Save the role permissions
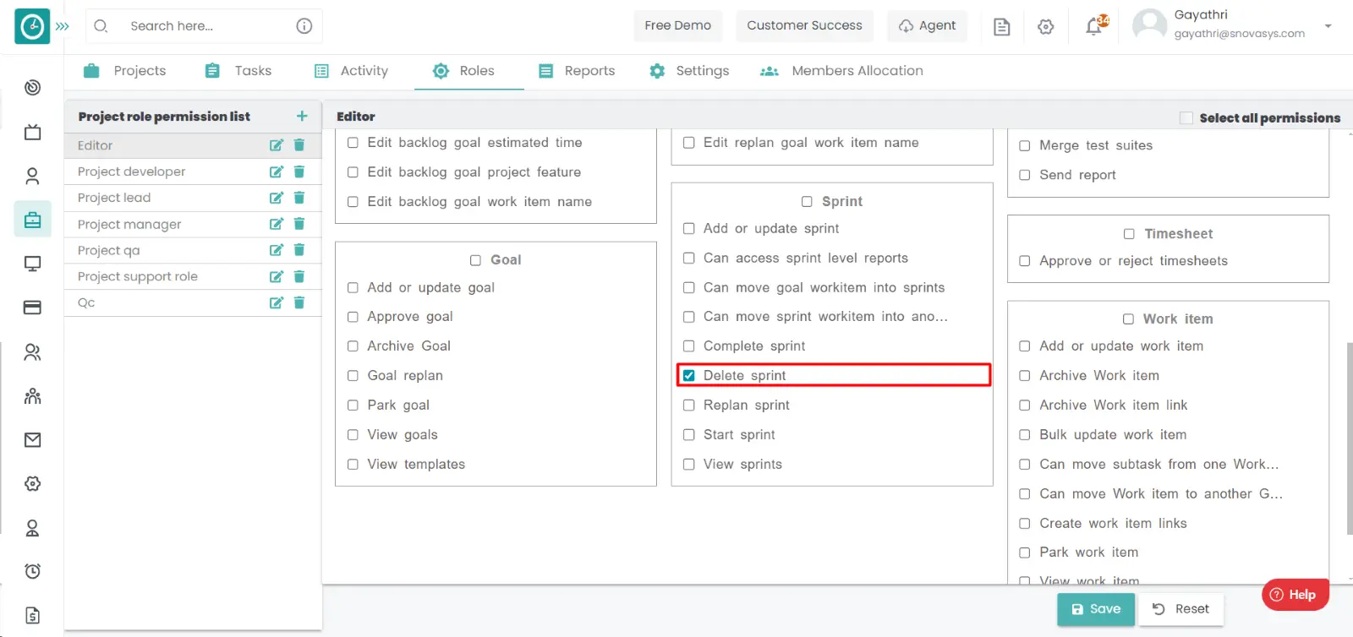This screenshot has width=1353, height=637. point(1095,609)
